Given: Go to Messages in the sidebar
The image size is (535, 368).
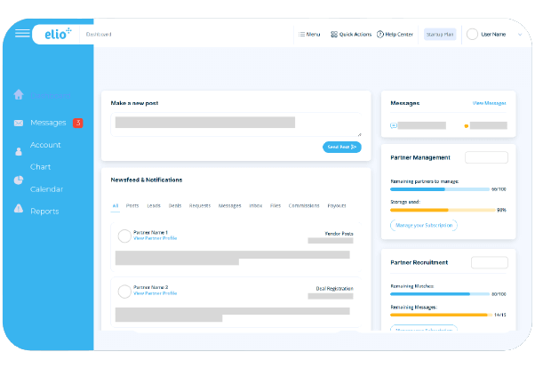Looking at the screenshot, I should tap(48, 123).
